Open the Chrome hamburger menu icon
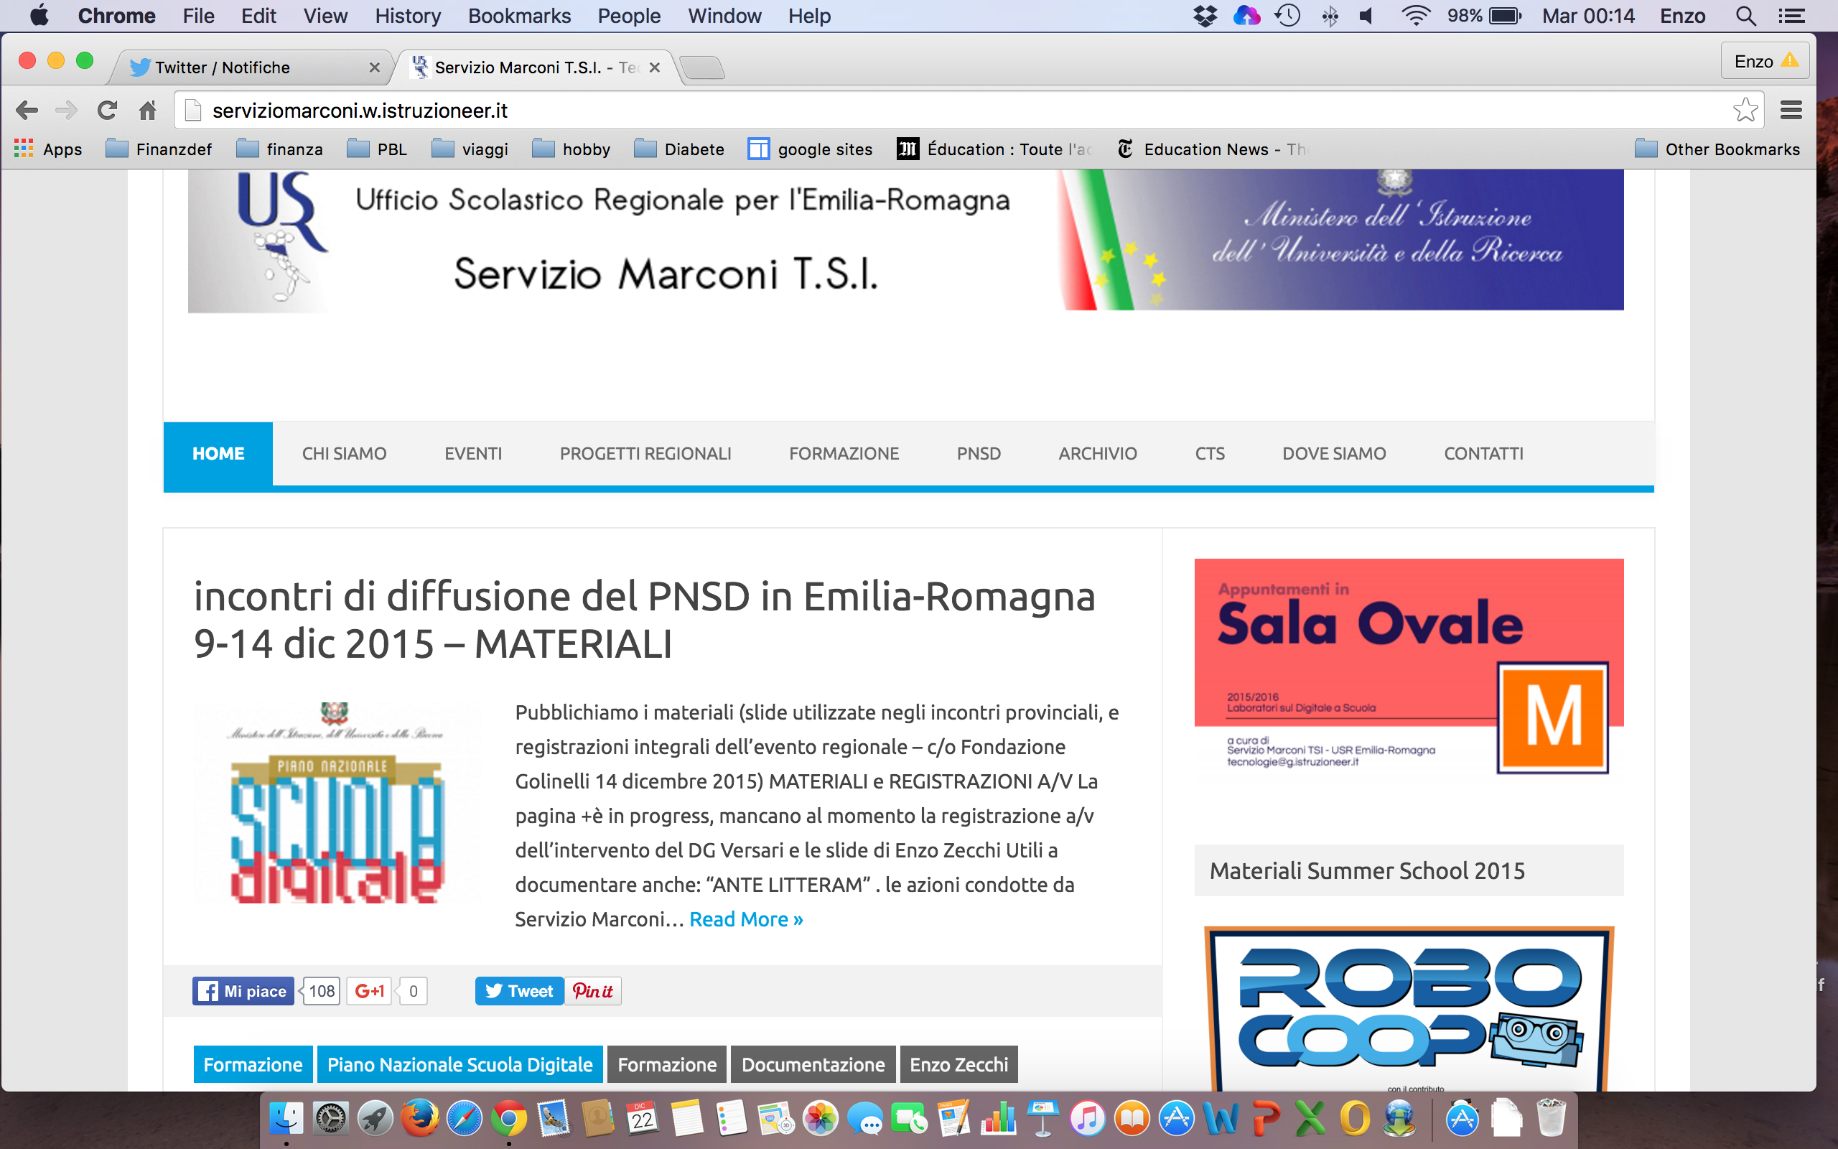1838x1149 pixels. click(x=1791, y=111)
